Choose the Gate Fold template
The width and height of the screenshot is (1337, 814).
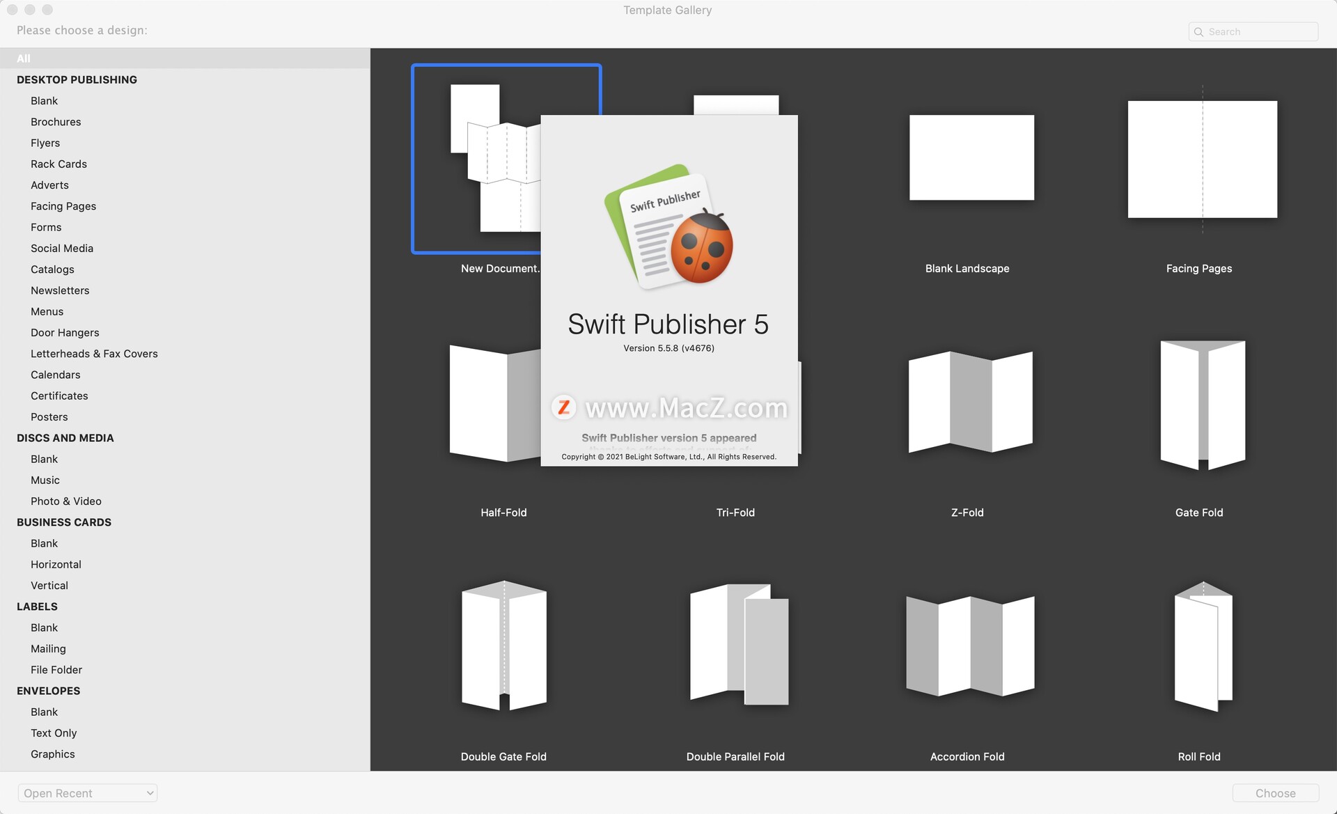(1202, 405)
